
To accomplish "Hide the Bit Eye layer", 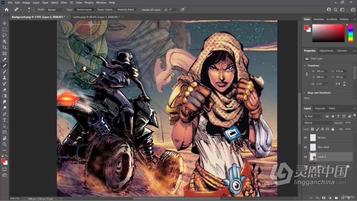I will [306, 138].
